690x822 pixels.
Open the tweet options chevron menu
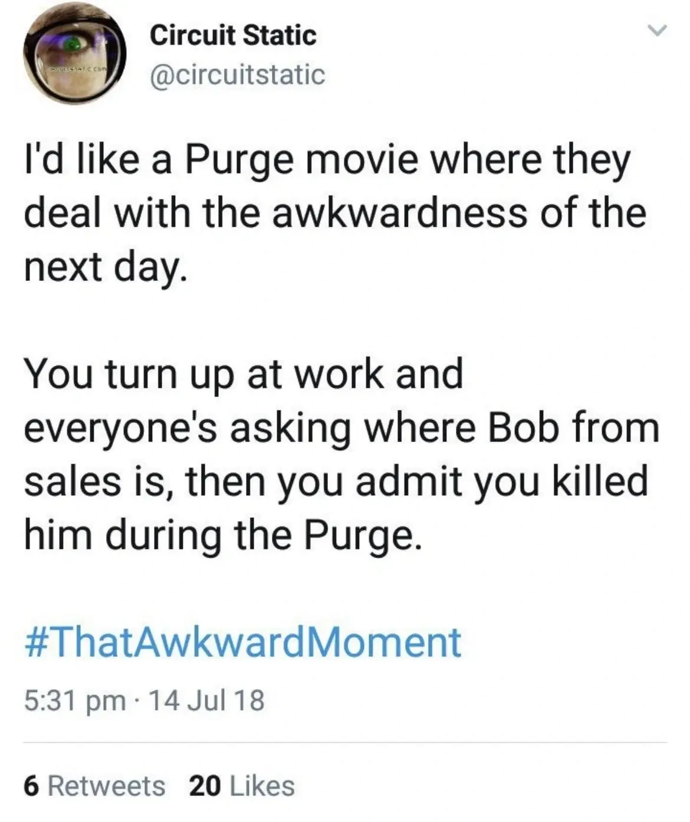(x=656, y=31)
